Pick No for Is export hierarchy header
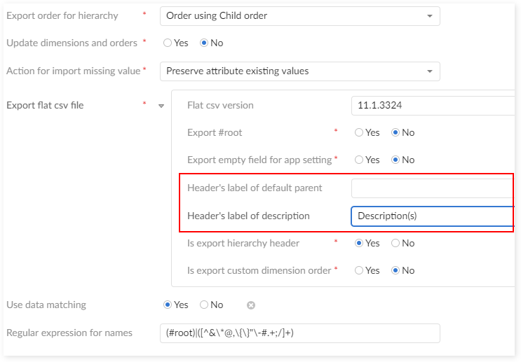The height and width of the screenshot is (362, 521). tap(396, 243)
